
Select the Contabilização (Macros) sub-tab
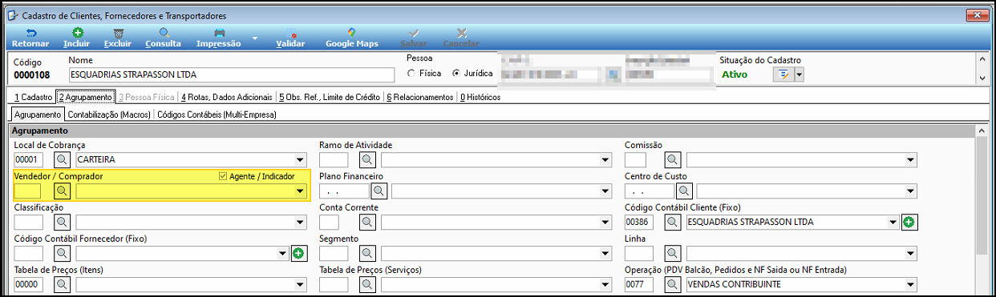(108, 114)
